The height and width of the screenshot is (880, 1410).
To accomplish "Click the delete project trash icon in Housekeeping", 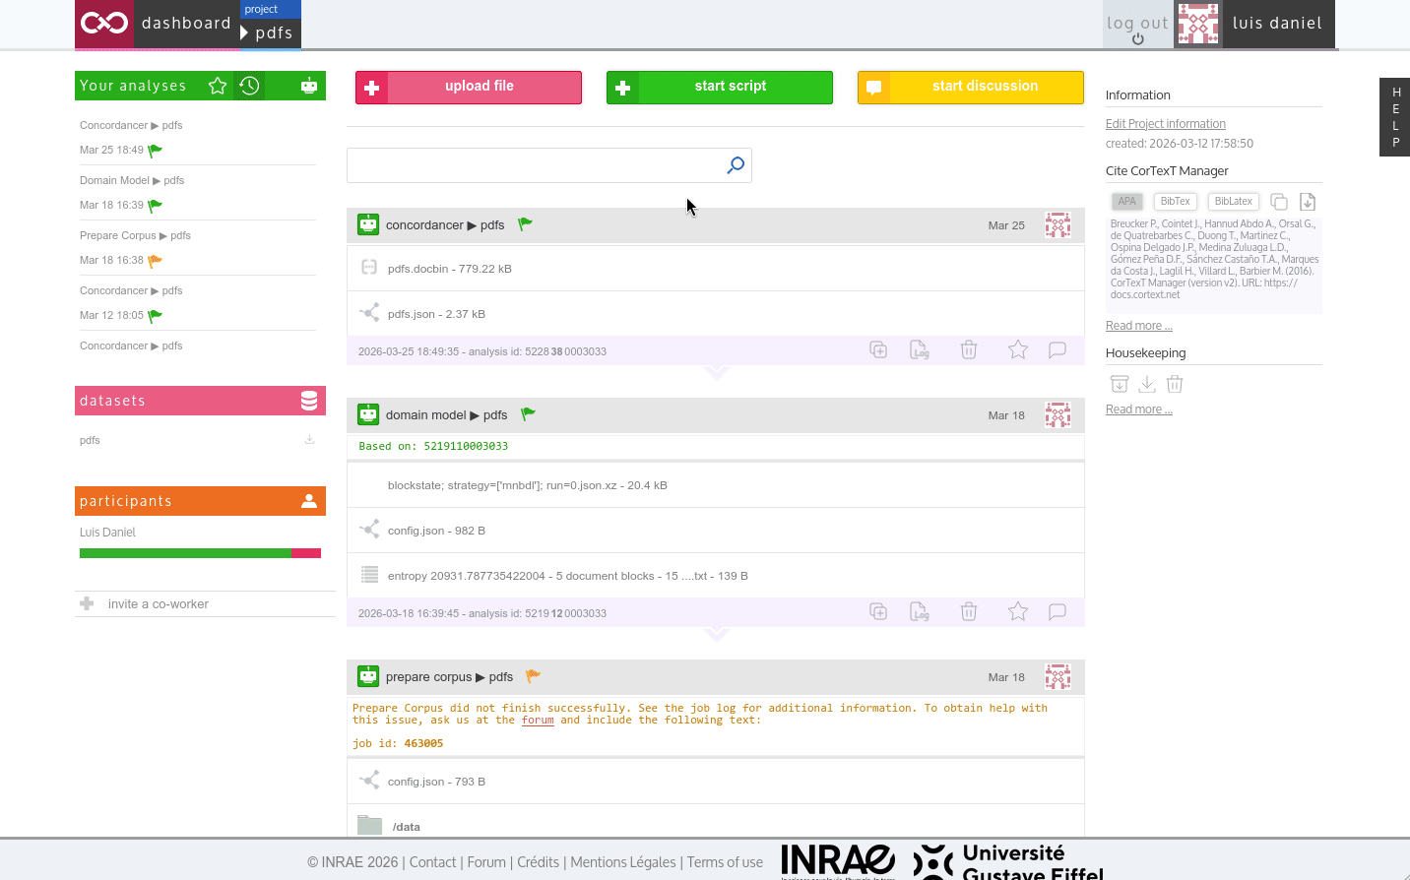I will (1175, 384).
